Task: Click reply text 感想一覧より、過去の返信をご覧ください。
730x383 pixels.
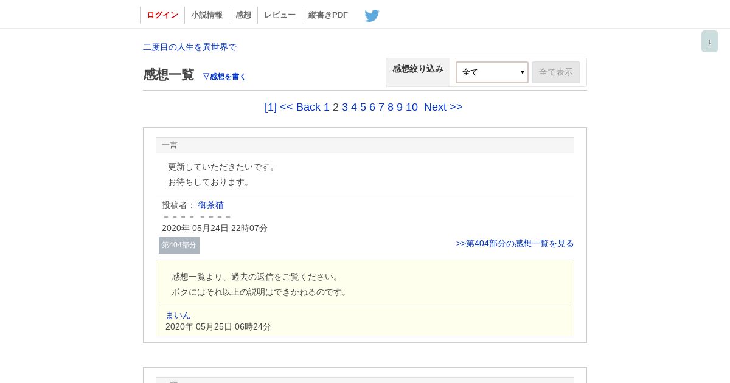Action: click(x=257, y=277)
